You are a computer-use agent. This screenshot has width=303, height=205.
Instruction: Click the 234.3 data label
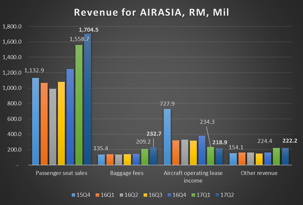click(x=207, y=122)
